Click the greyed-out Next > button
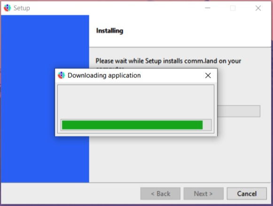Screen dimensions: 273x206 [203, 193]
